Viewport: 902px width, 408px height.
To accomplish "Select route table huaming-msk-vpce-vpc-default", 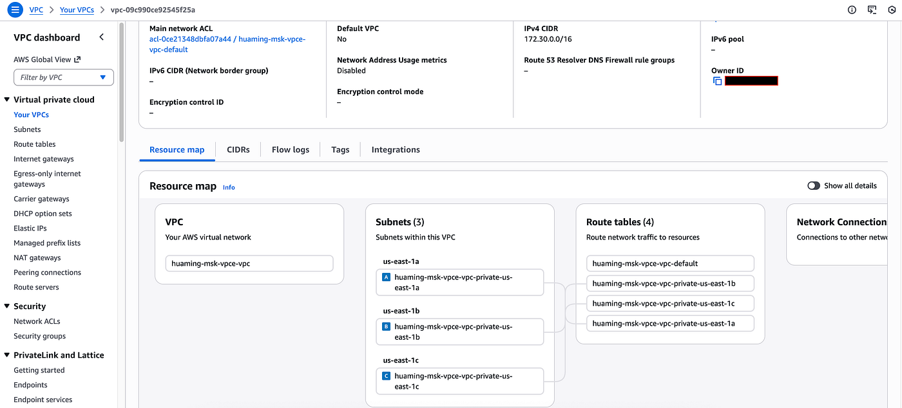I will [670, 263].
